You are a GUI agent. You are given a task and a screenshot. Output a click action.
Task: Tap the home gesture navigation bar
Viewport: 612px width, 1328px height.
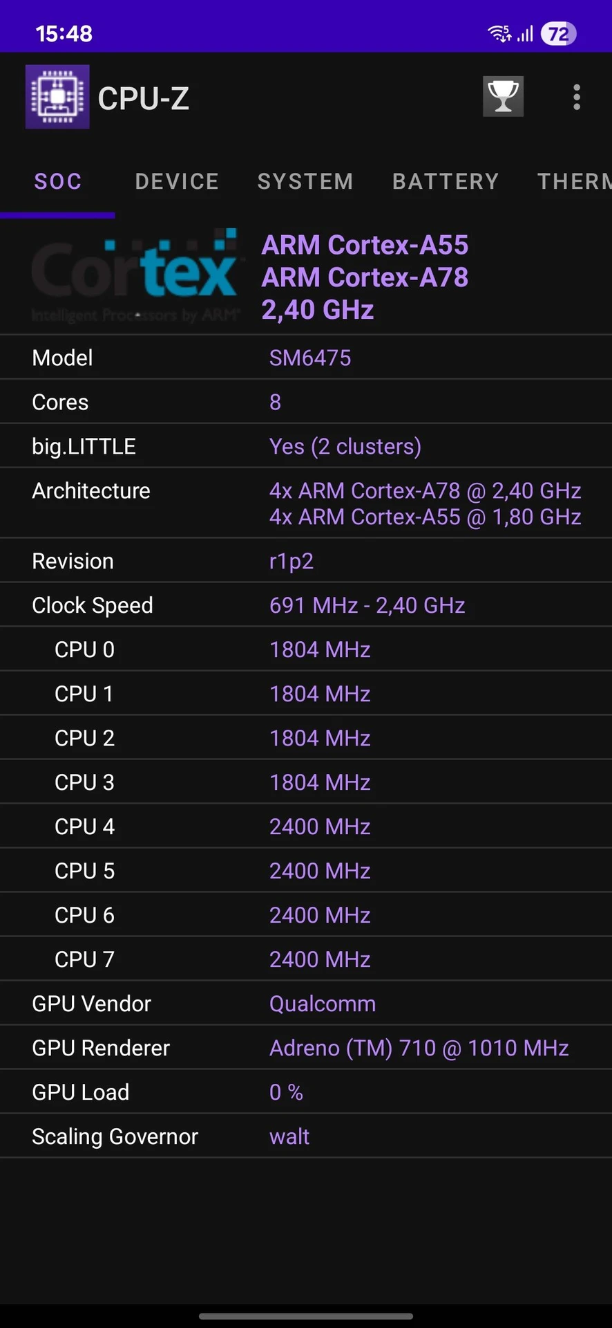[x=306, y=1316]
